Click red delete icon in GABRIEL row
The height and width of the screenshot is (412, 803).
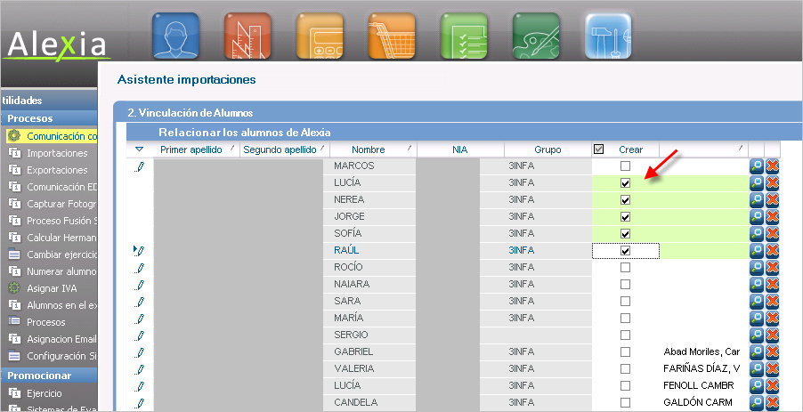773,352
